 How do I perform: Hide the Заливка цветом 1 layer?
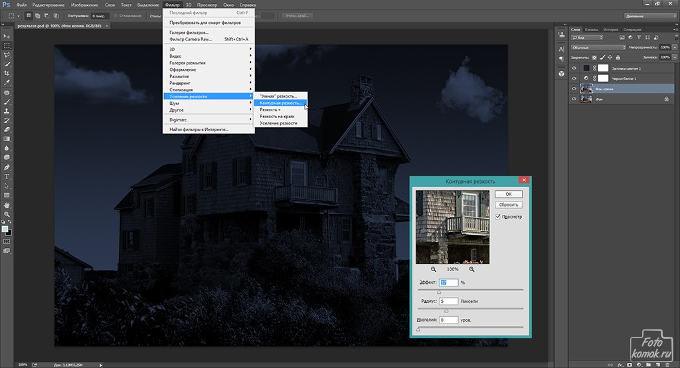(574, 68)
